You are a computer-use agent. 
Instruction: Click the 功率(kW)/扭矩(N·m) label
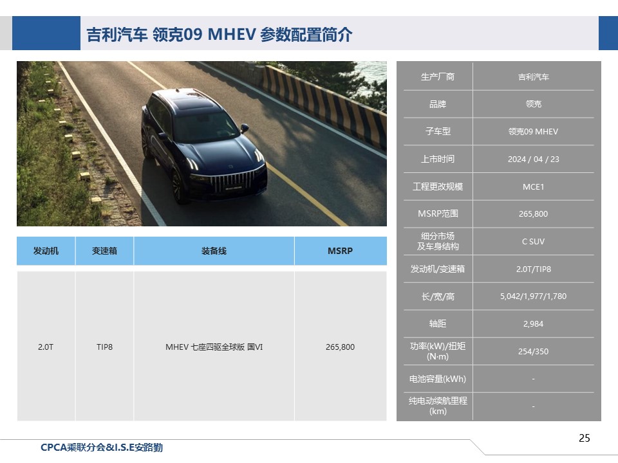coord(438,351)
